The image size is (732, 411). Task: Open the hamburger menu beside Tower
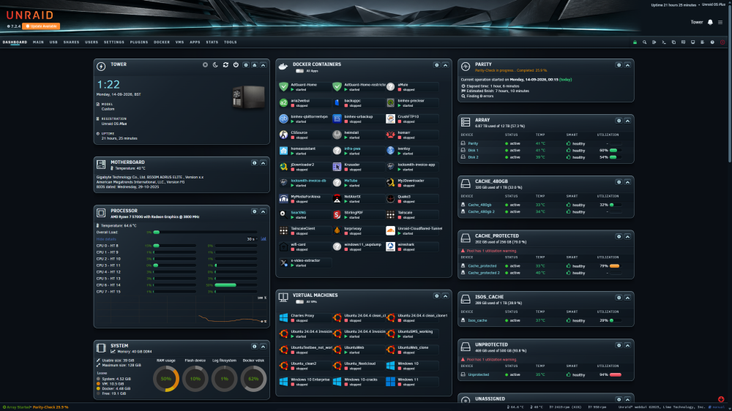point(720,22)
